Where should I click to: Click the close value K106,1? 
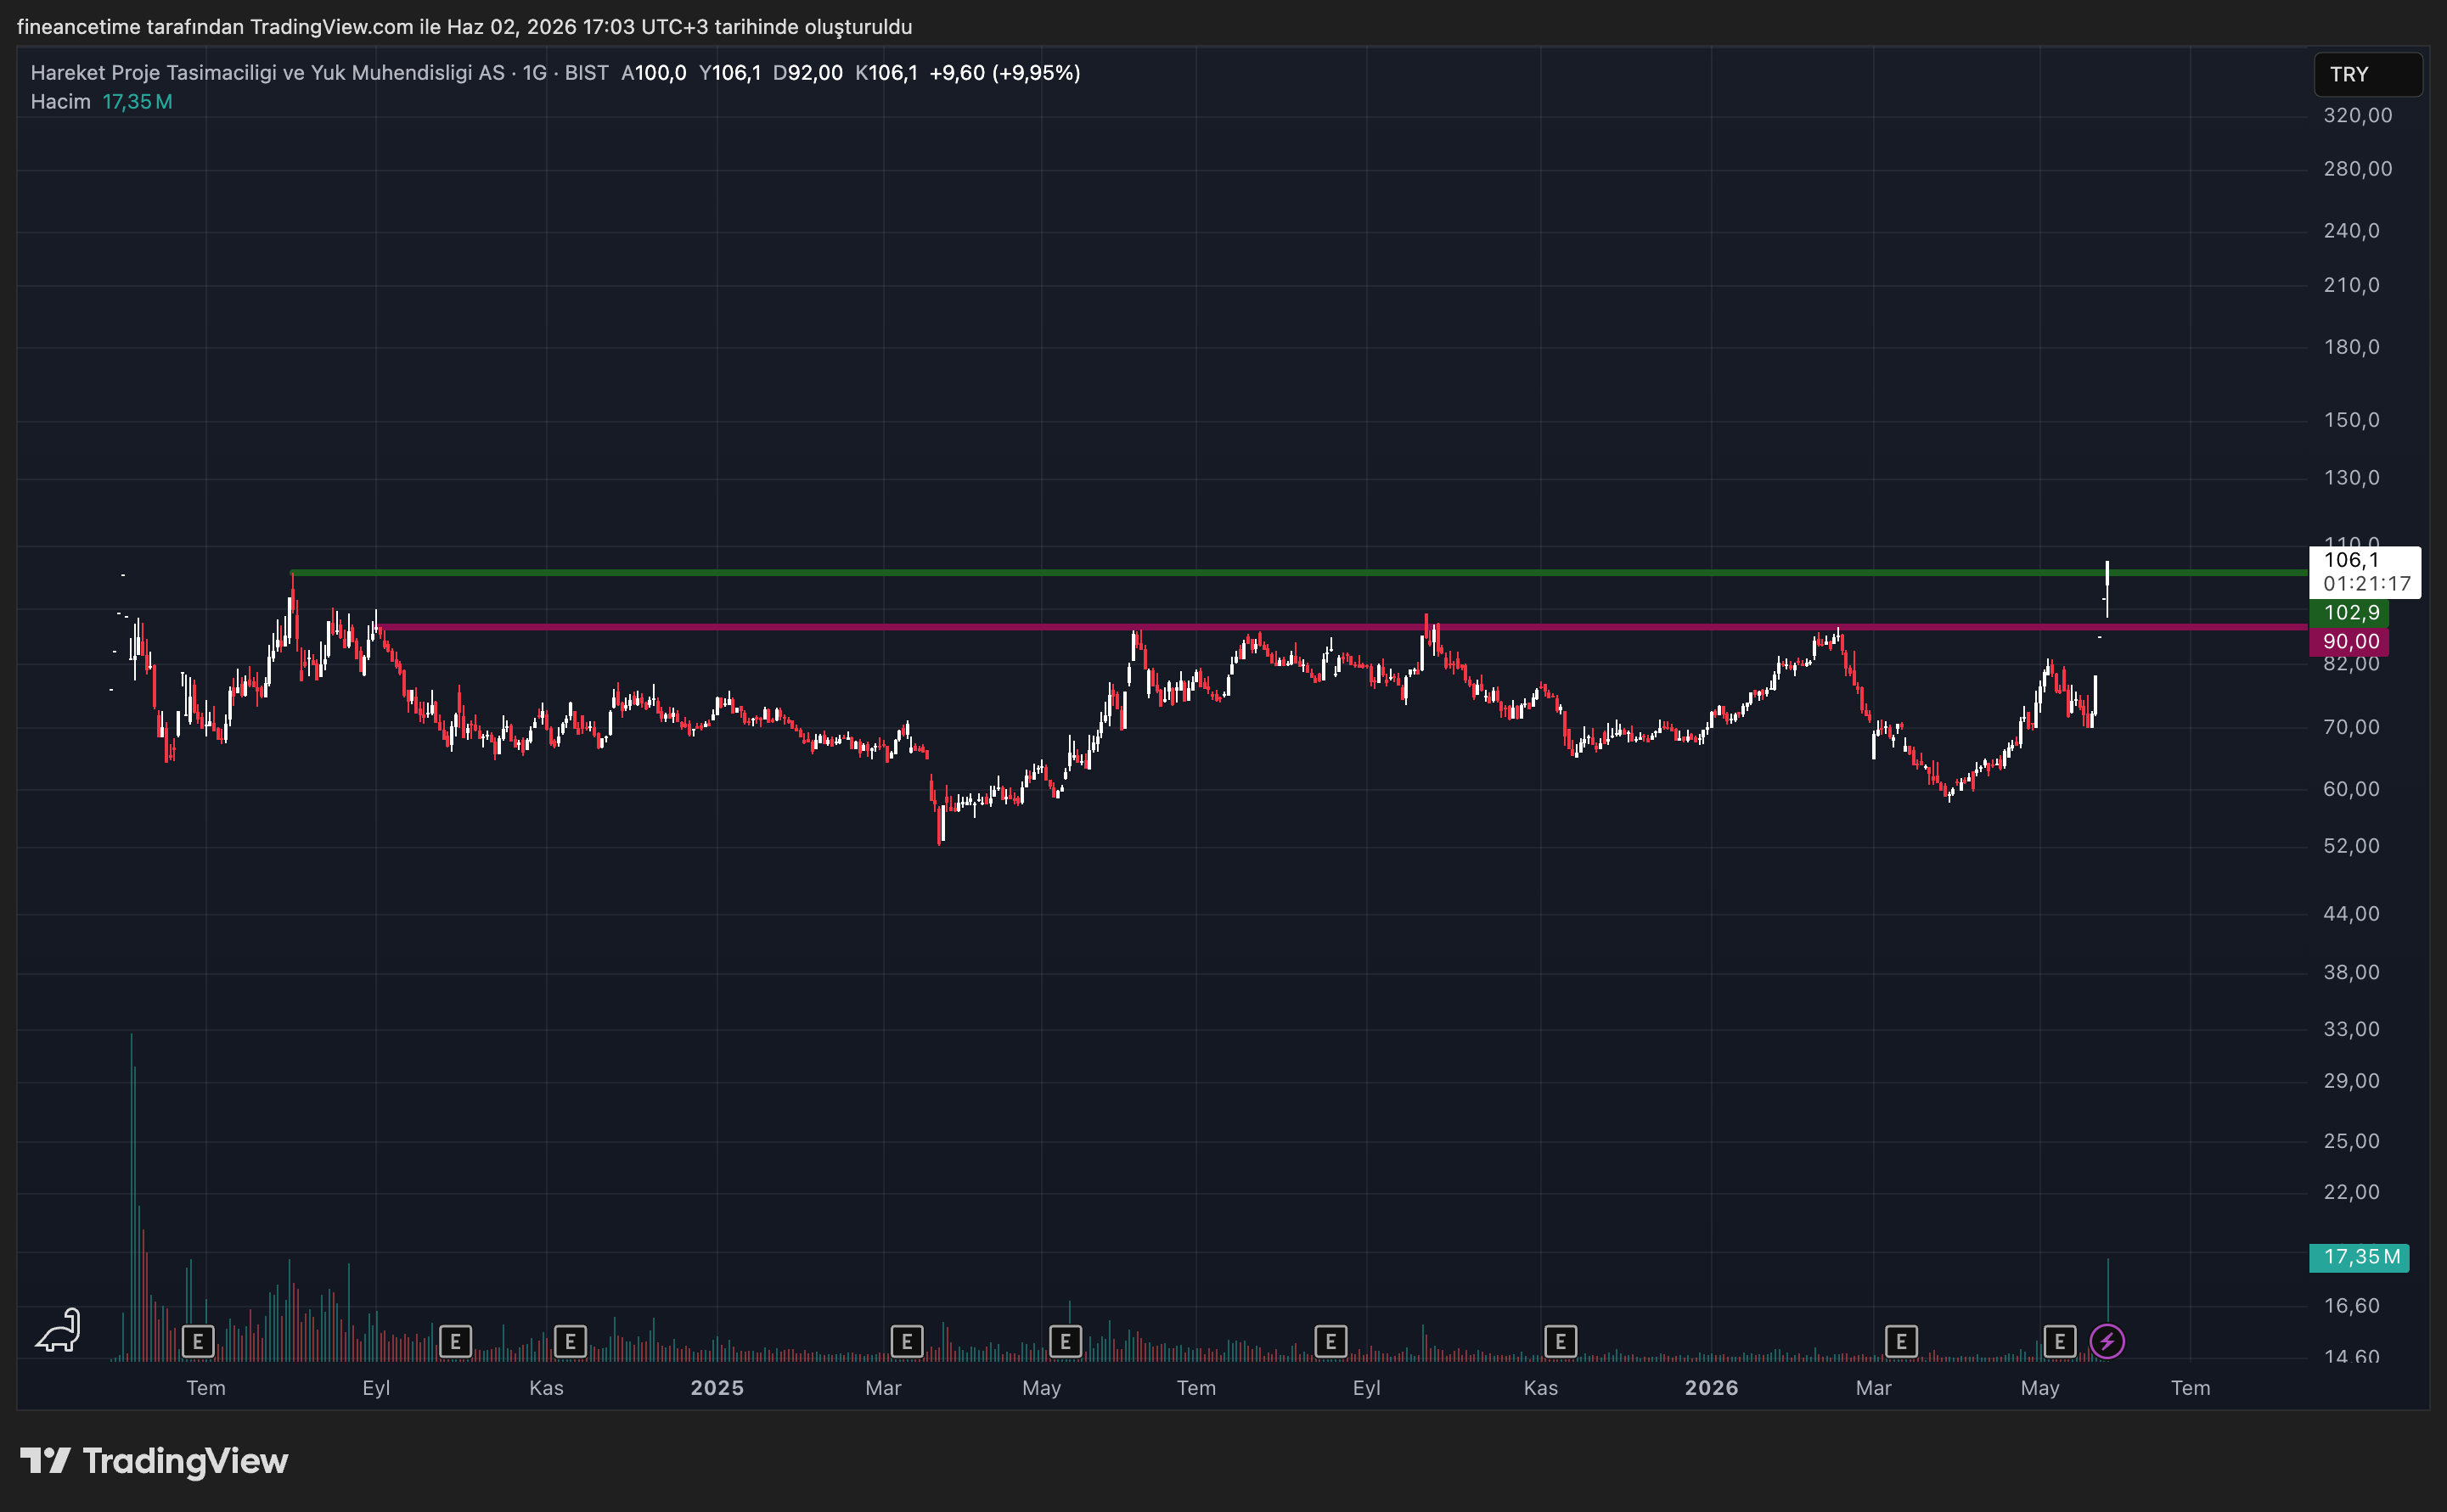click(886, 73)
